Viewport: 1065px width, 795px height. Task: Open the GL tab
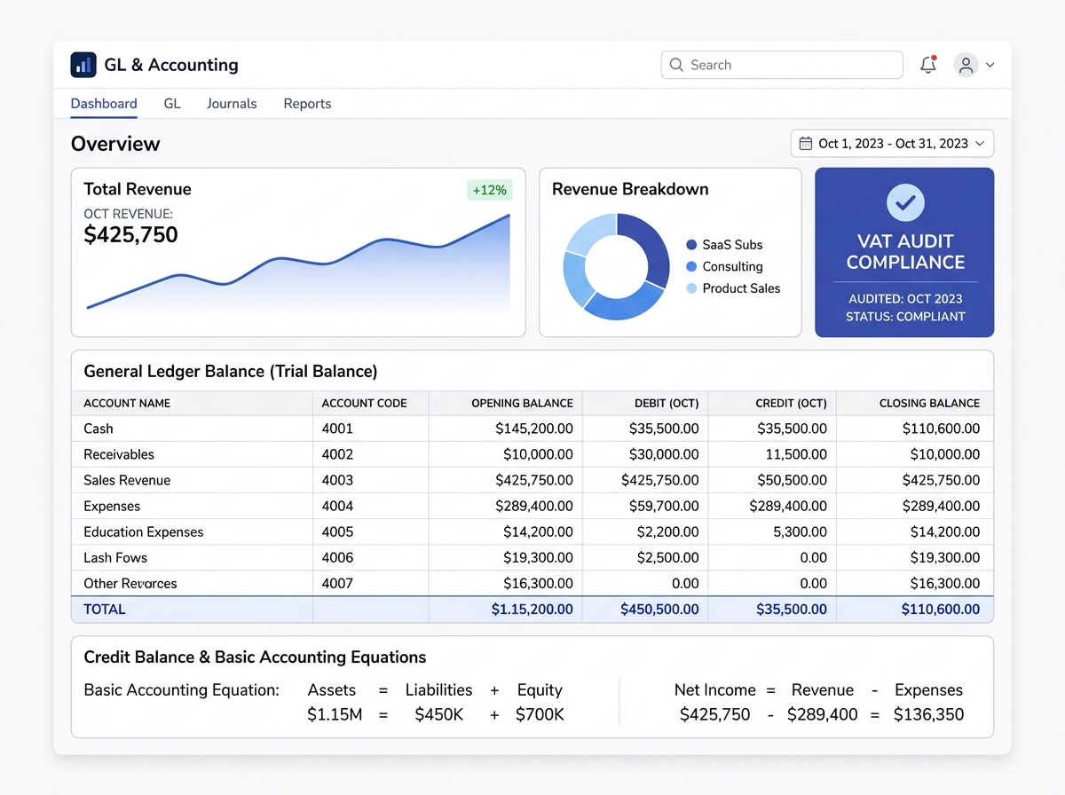click(x=172, y=104)
